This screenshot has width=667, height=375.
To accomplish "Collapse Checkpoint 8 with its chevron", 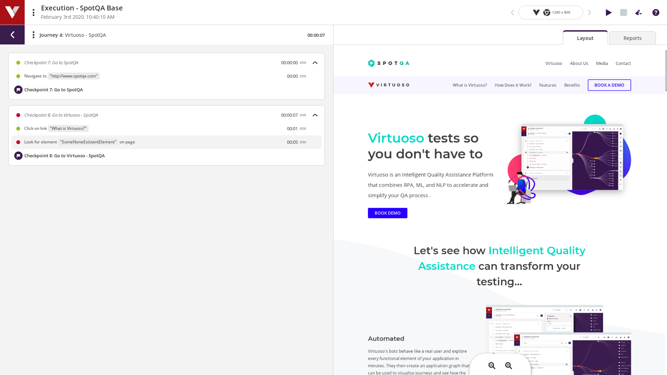I will 315,115.
